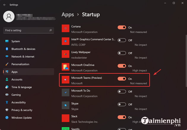Click the Privacy shield icon

(x=7, y=110)
